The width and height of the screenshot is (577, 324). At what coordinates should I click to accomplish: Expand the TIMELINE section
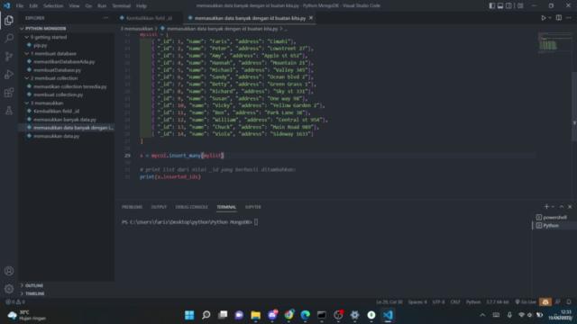click(x=66, y=293)
